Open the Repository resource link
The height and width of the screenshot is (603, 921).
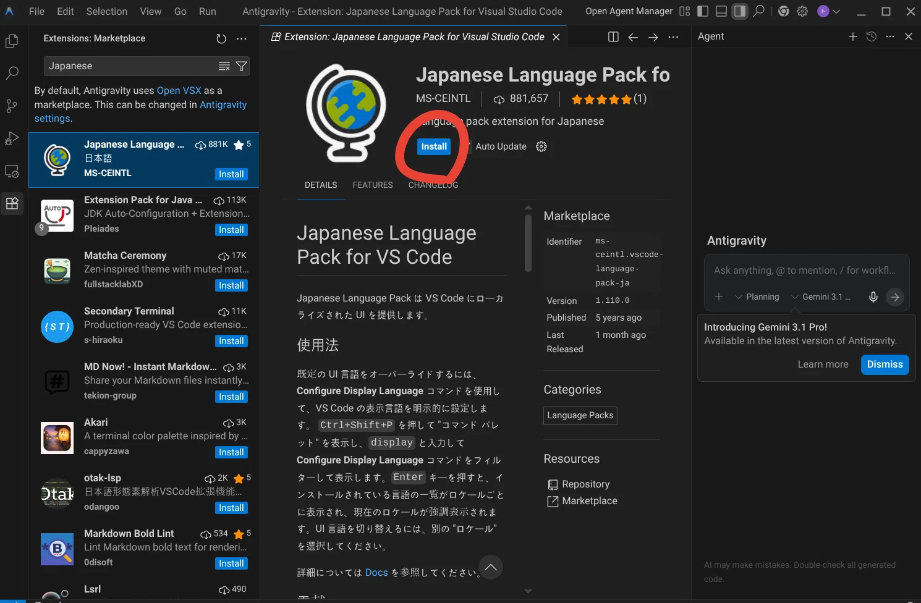pos(585,484)
